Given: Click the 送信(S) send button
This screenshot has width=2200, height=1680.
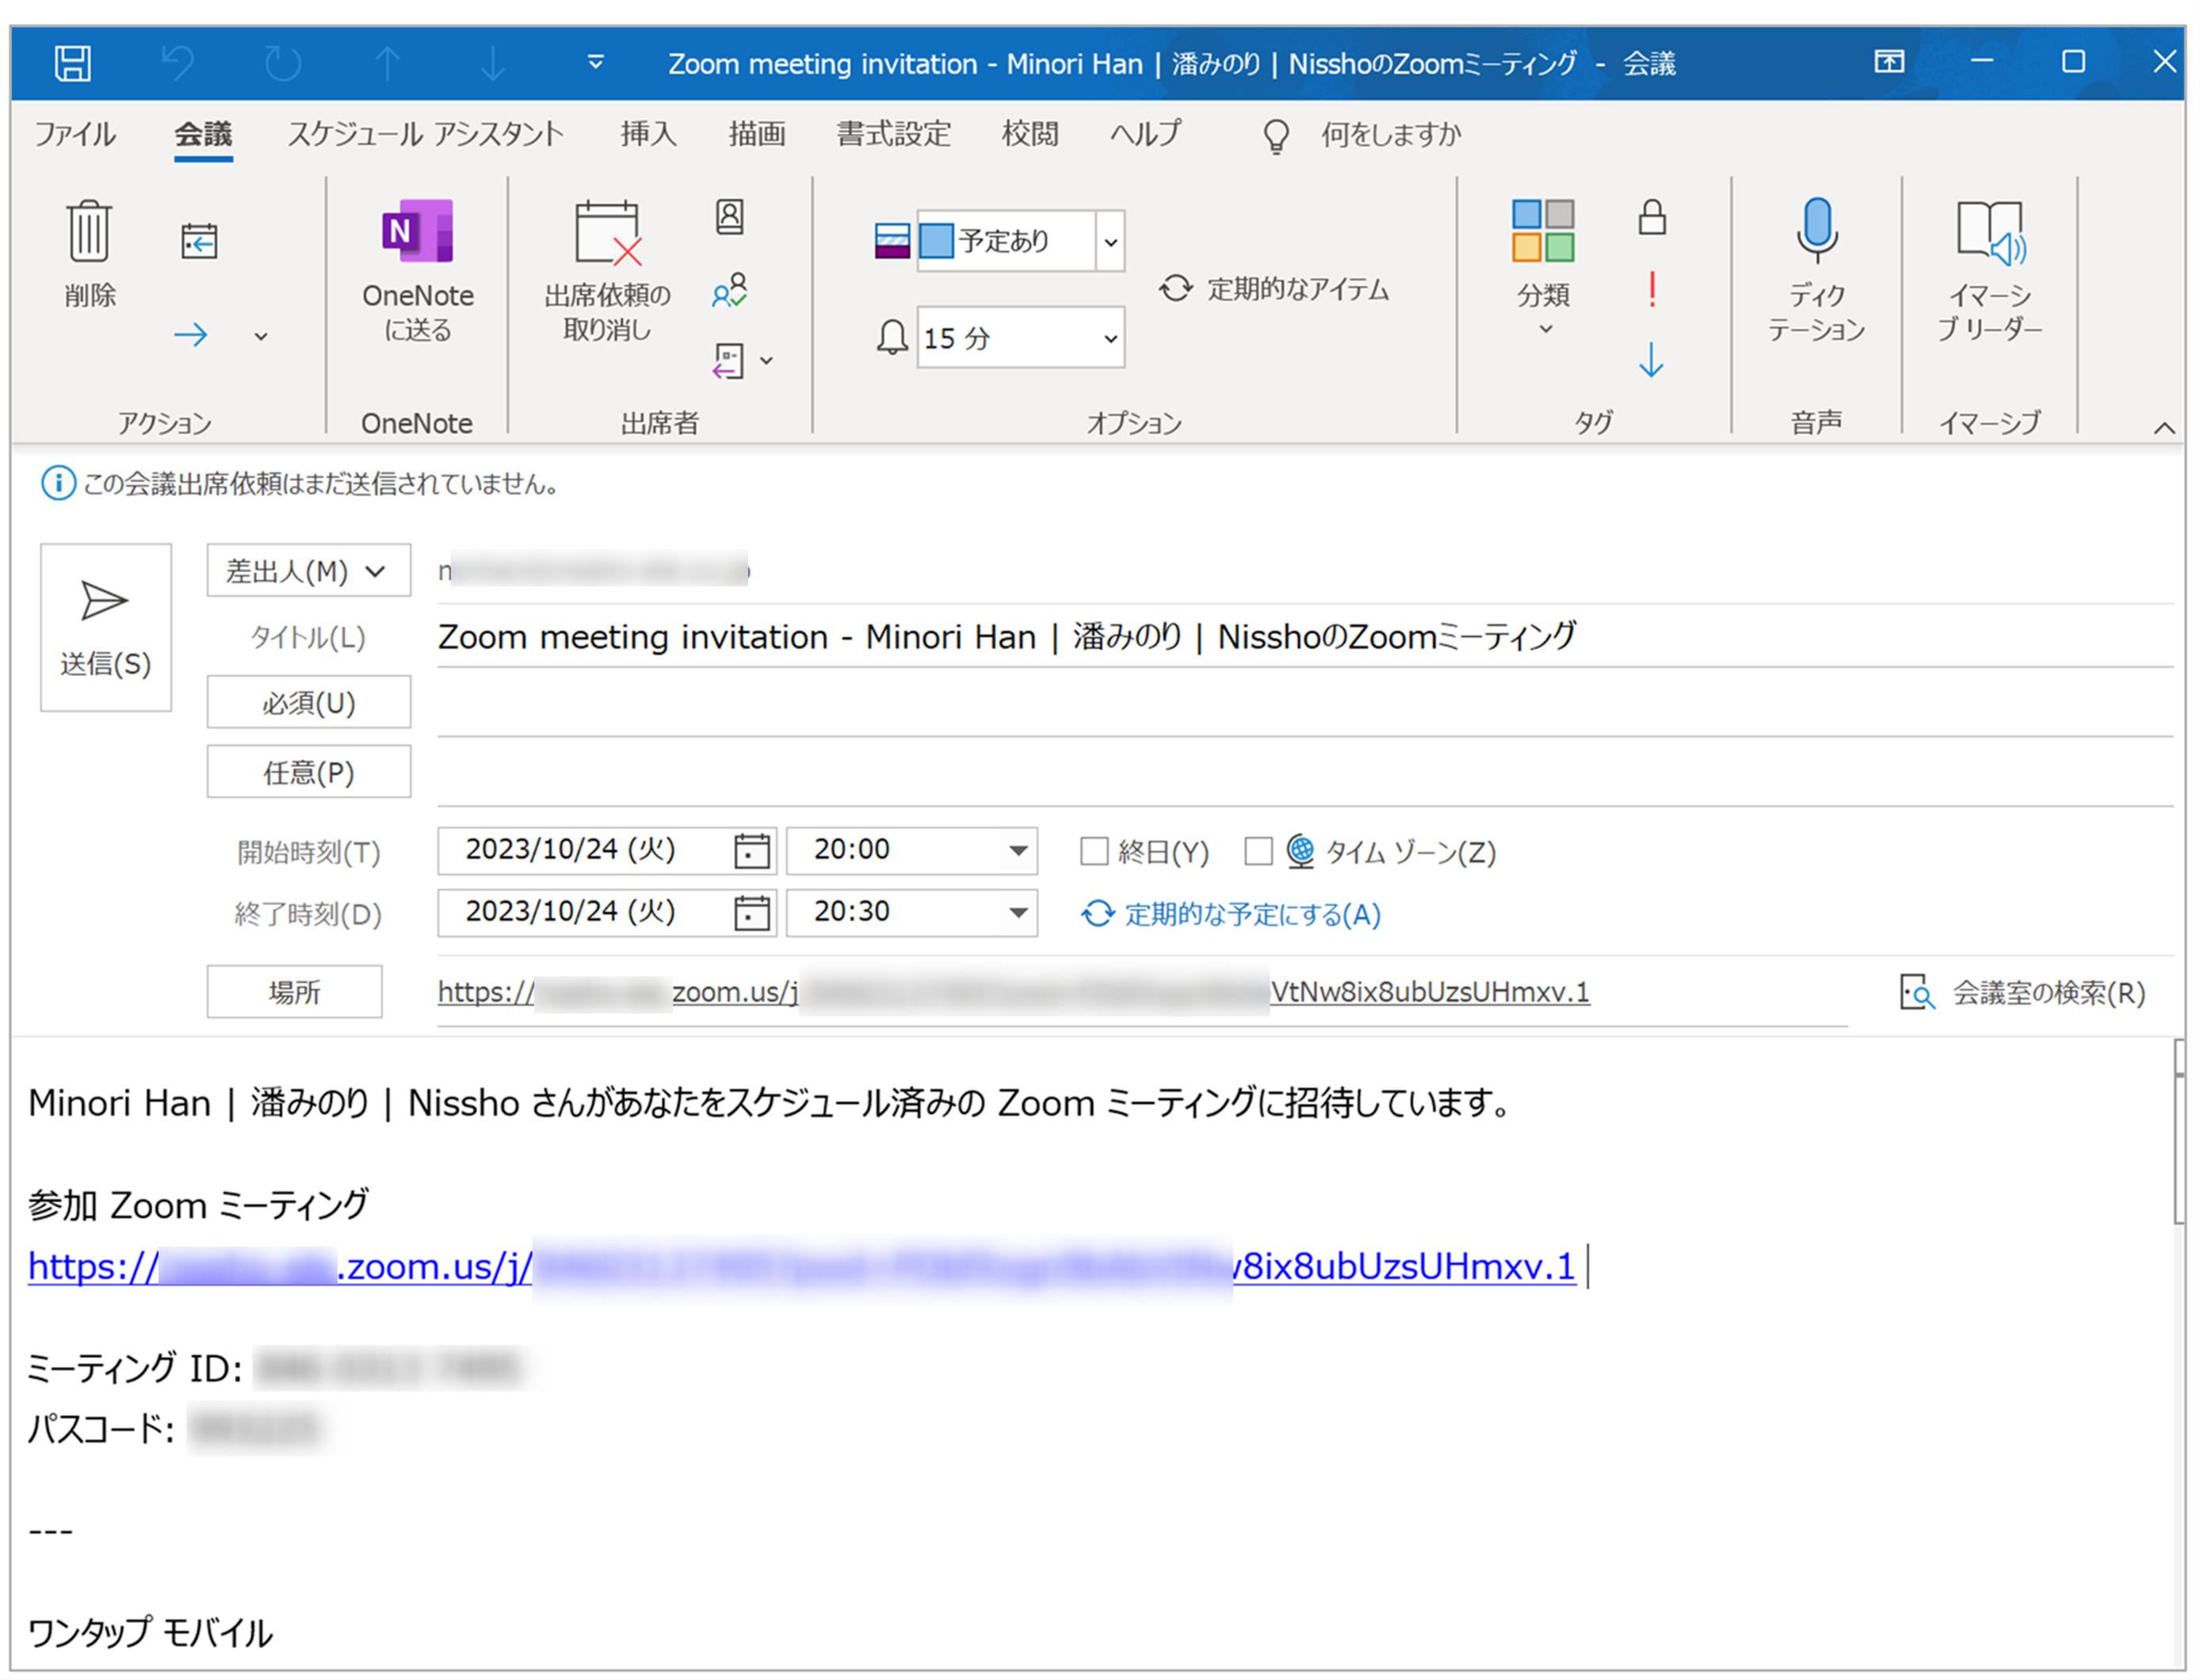Looking at the screenshot, I should (x=105, y=627).
